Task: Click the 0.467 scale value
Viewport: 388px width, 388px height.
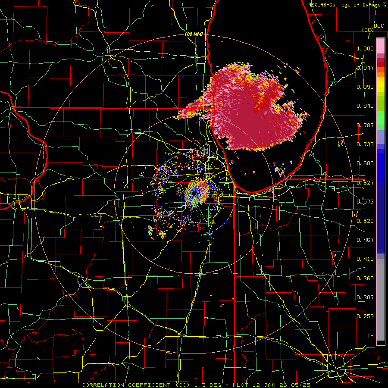Action: click(365, 240)
